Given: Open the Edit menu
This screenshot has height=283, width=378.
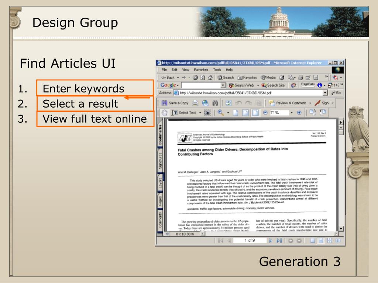Looking at the screenshot, I should [x=174, y=70].
